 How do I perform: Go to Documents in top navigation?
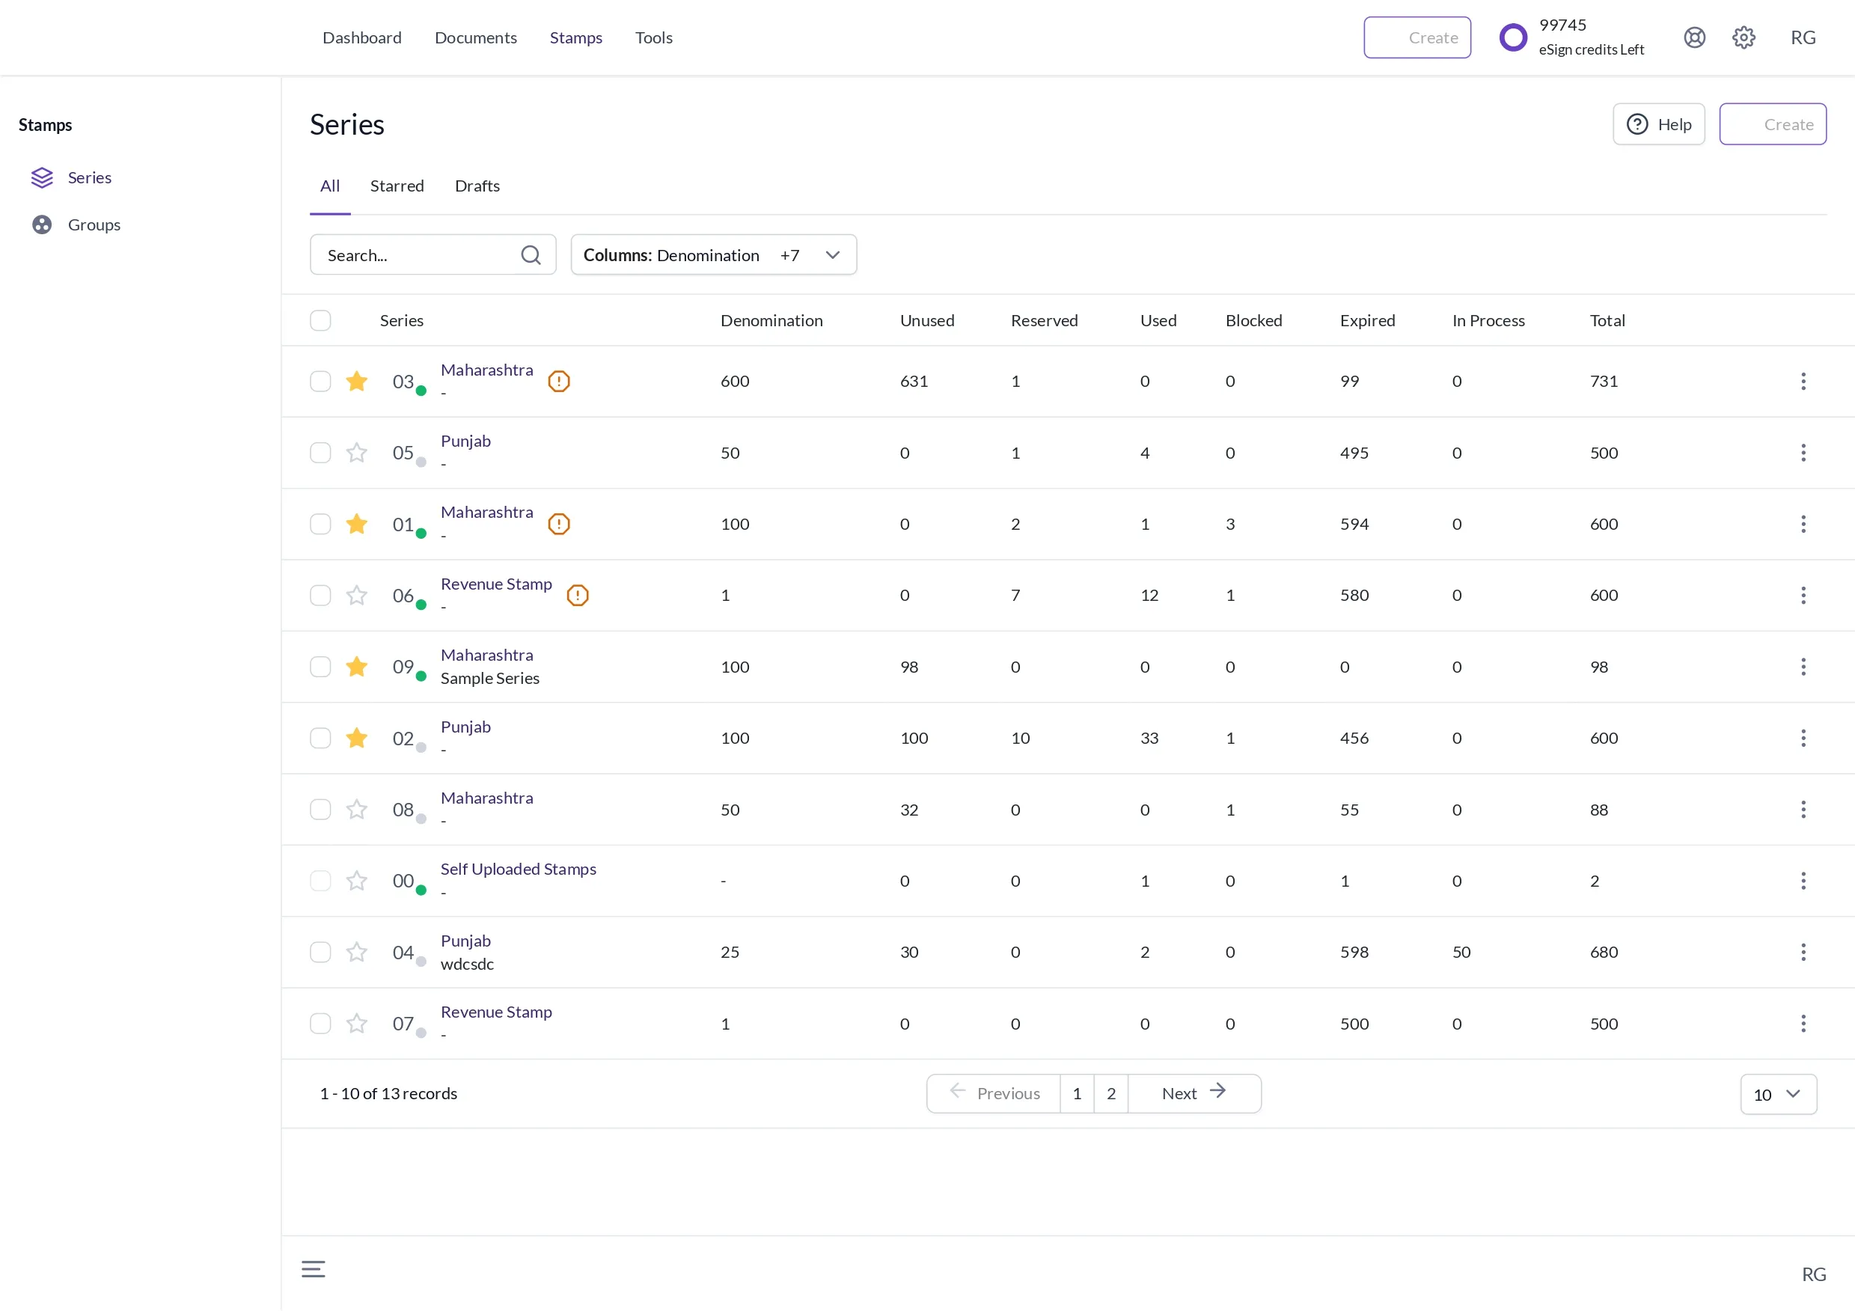tap(475, 38)
